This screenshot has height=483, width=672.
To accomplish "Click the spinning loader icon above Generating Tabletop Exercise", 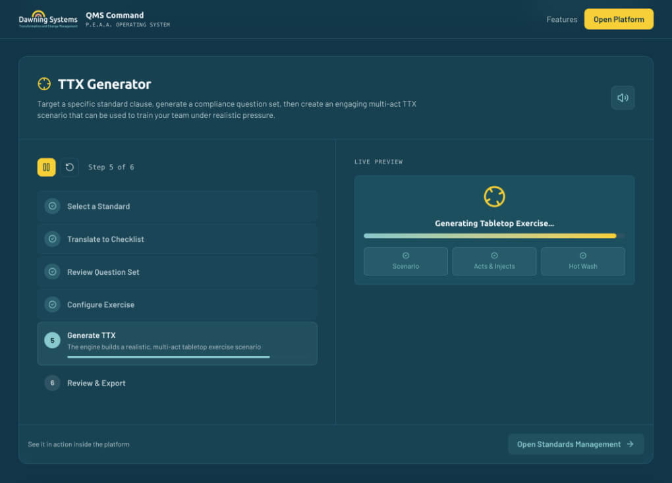I will tap(494, 196).
